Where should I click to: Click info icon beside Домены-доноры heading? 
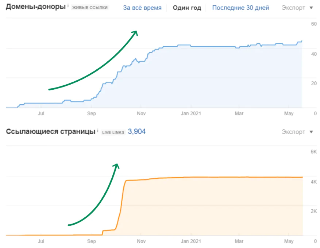point(68,6)
